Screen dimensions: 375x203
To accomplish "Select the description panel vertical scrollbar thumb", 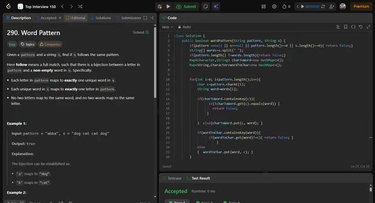I will tap(155, 62).
